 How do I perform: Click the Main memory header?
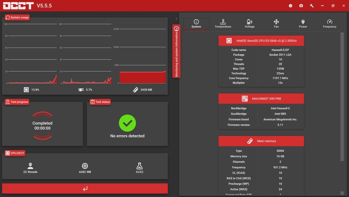[x=261, y=141]
